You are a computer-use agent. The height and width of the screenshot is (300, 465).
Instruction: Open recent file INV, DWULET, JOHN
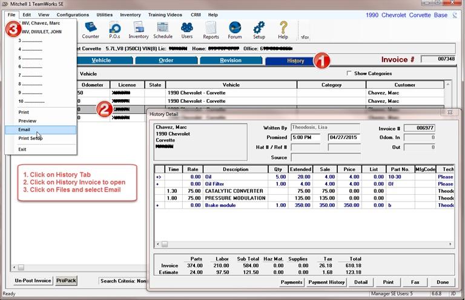pos(41,31)
